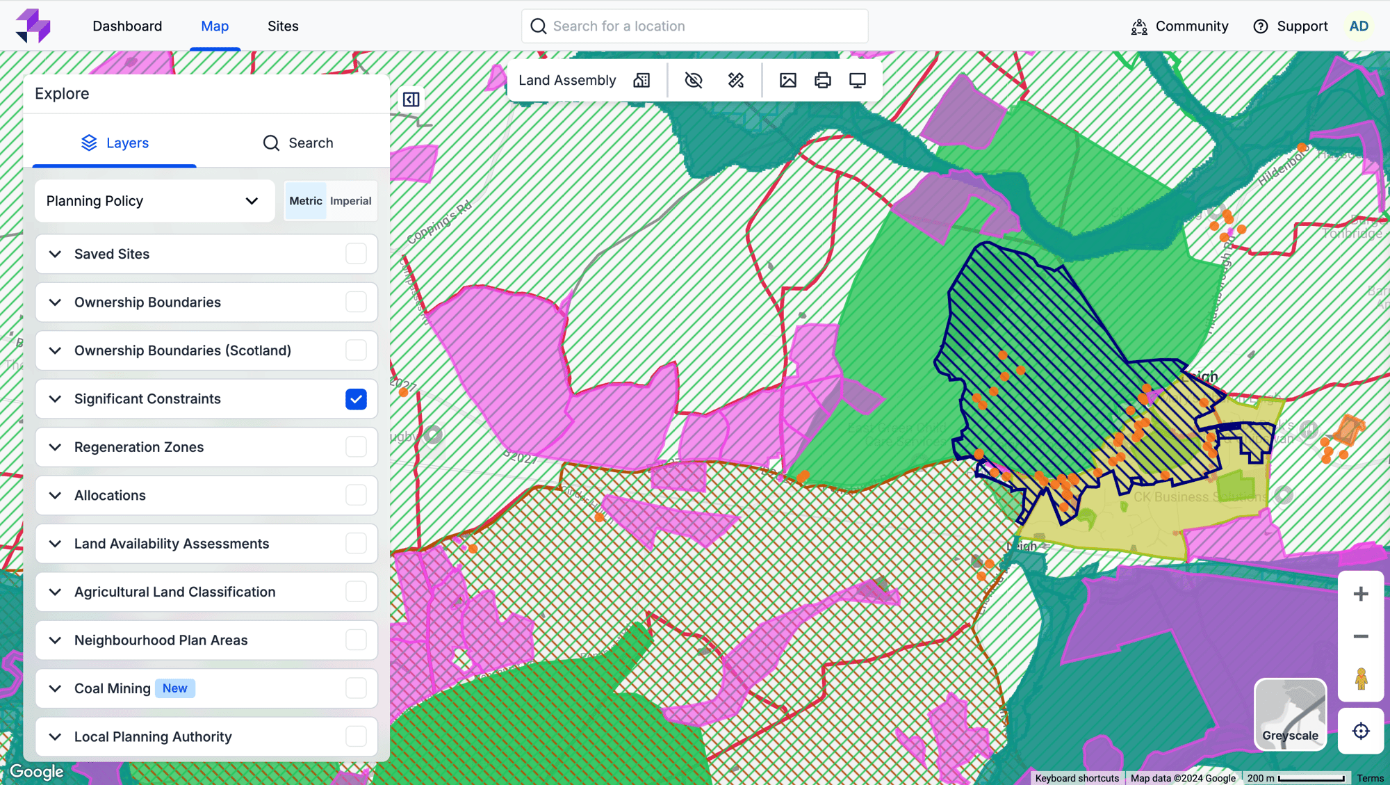Image resolution: width=1390 pixels, height=785 pixels.
Task: Click the locate-me crosshair icon
Action: (1361, 731)
